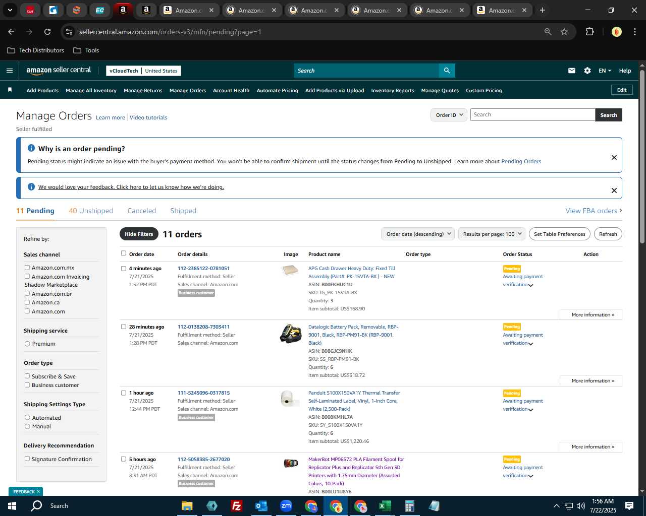646x516 pixels.
Task: Bookmark this page with star icon
Action: (564, 32)
